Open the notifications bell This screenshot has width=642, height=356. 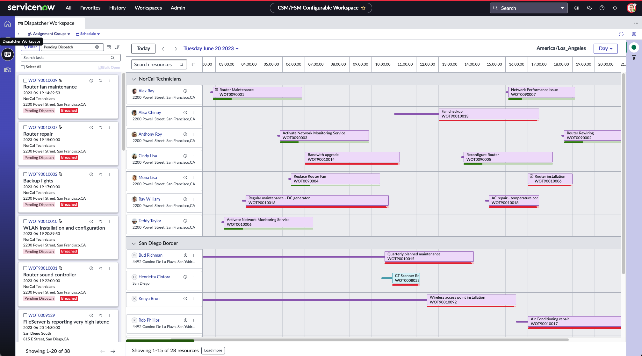(615, 8)
